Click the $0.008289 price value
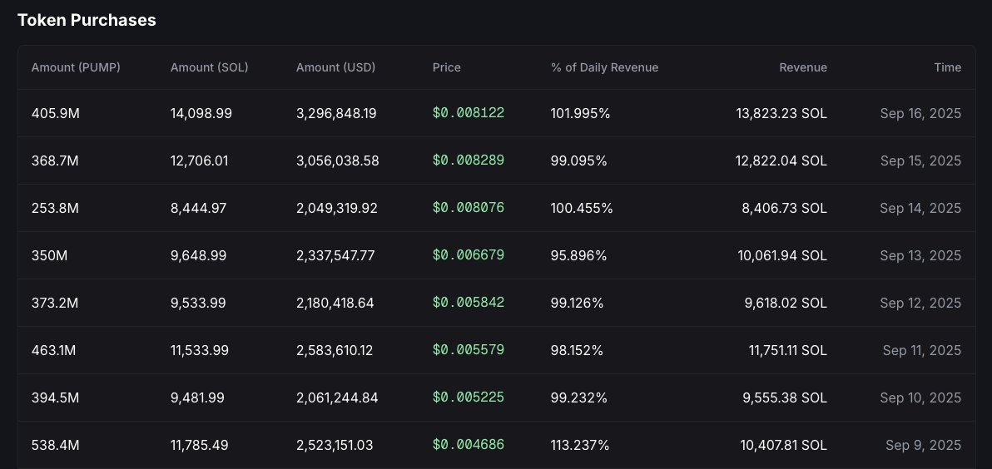 pyautogui.click(x=469, y=160)
